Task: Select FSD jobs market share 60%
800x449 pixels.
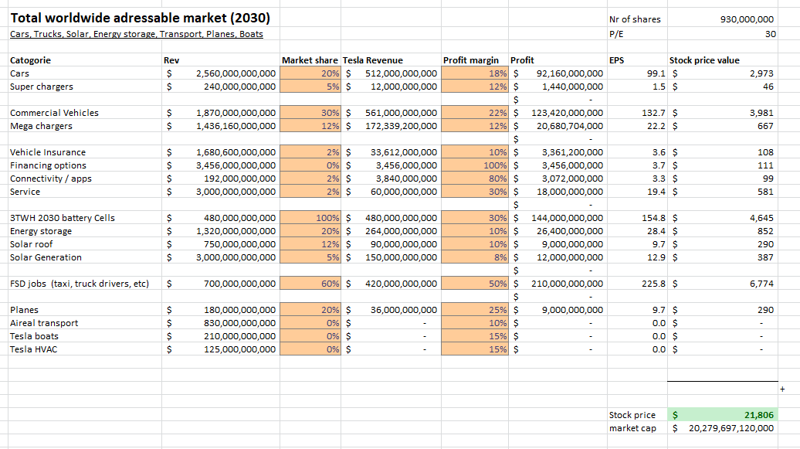Action: (310, 284)
